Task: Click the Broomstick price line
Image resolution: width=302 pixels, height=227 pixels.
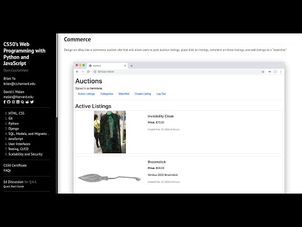Action: [156, 168]
